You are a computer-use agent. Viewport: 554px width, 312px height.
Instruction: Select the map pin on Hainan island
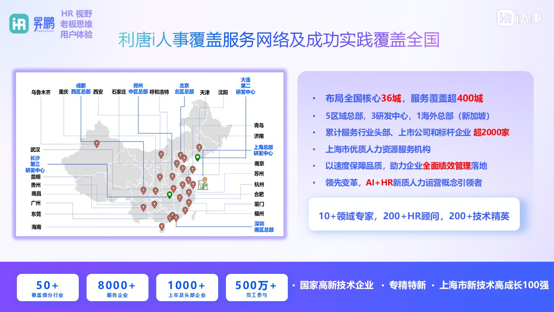[162, 226]
